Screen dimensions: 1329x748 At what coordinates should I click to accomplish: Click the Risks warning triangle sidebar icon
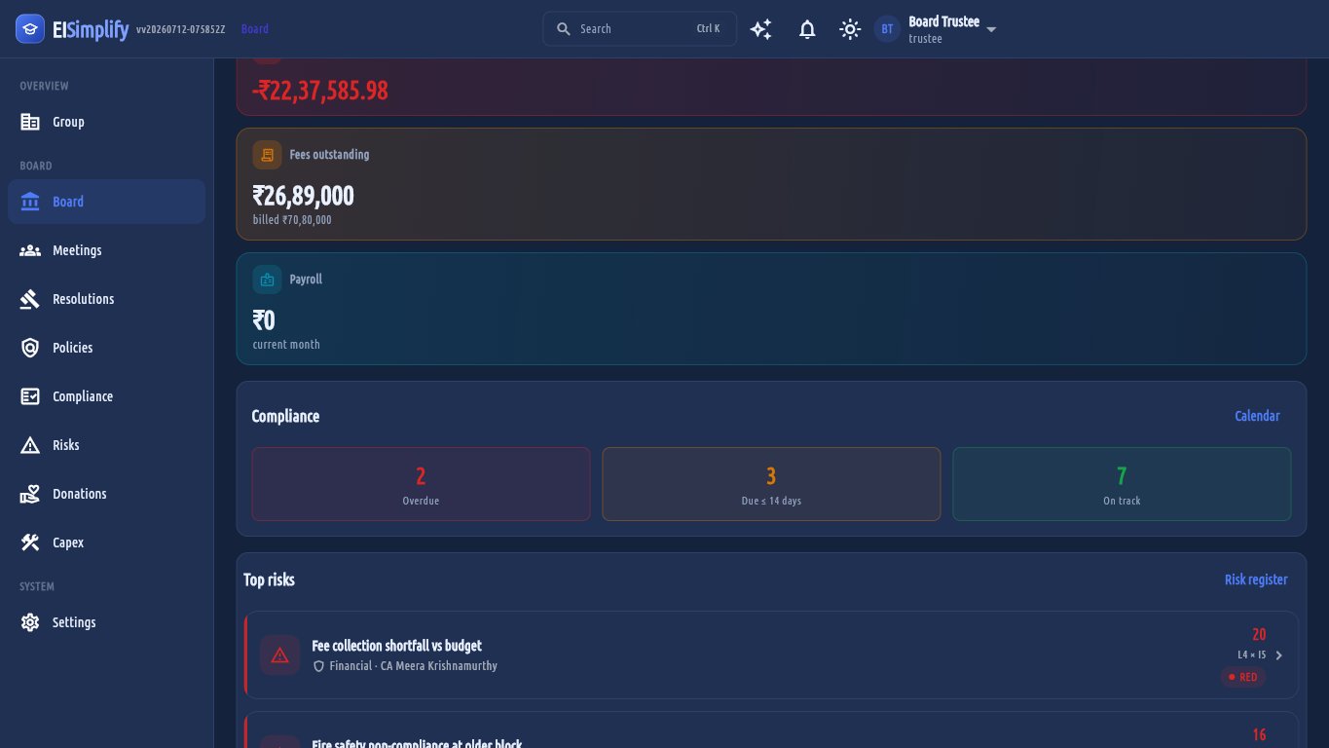click(x=30, y=445)
